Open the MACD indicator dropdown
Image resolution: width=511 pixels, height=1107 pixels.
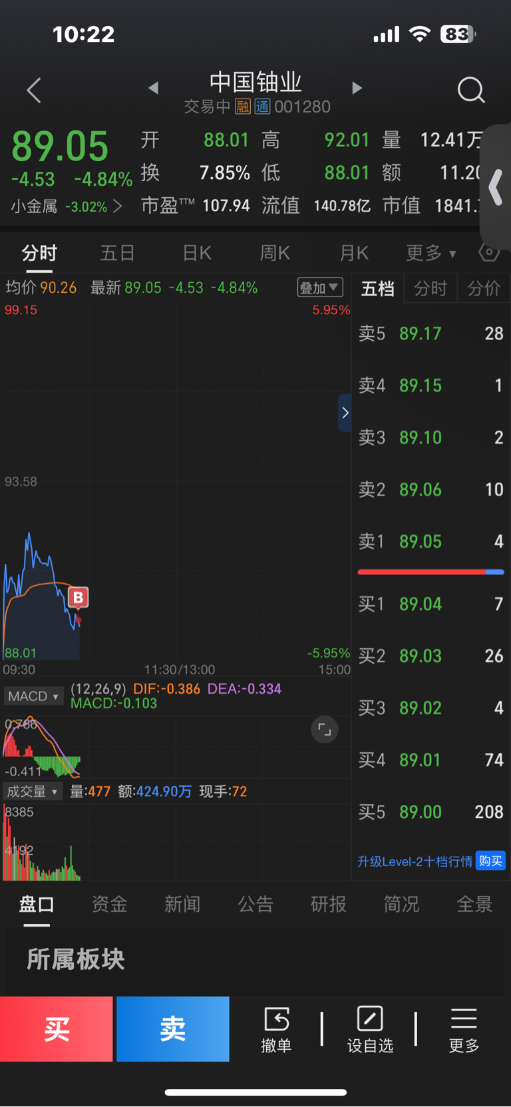[x=33, y=696]
